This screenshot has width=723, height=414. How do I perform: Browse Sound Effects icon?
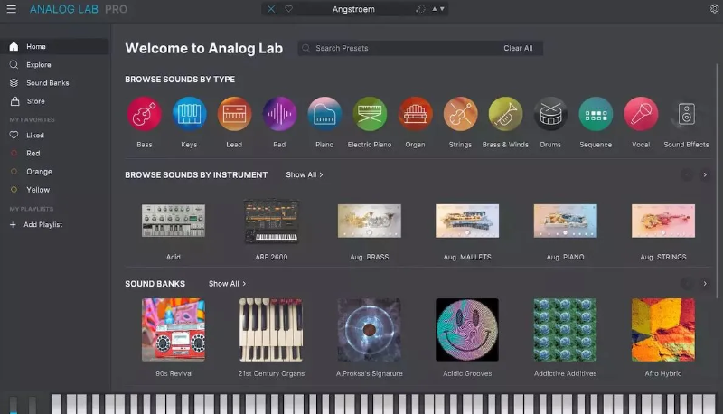(686, 114)
